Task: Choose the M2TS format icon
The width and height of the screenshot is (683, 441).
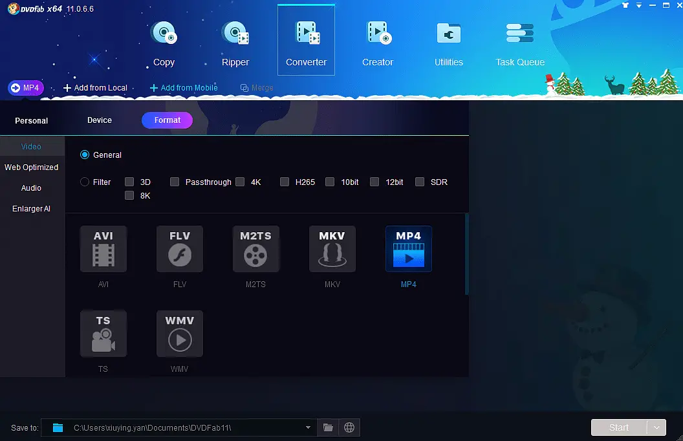Action: point(255,248)
